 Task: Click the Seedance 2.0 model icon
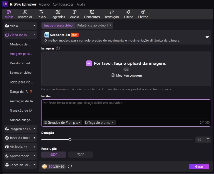pyautogui.click(x=47, y=35)
